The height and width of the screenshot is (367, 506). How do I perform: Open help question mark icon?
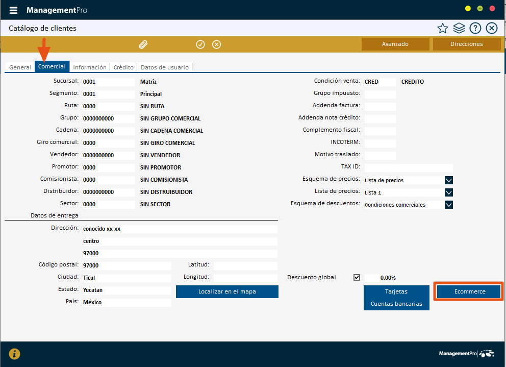[475, 29]
